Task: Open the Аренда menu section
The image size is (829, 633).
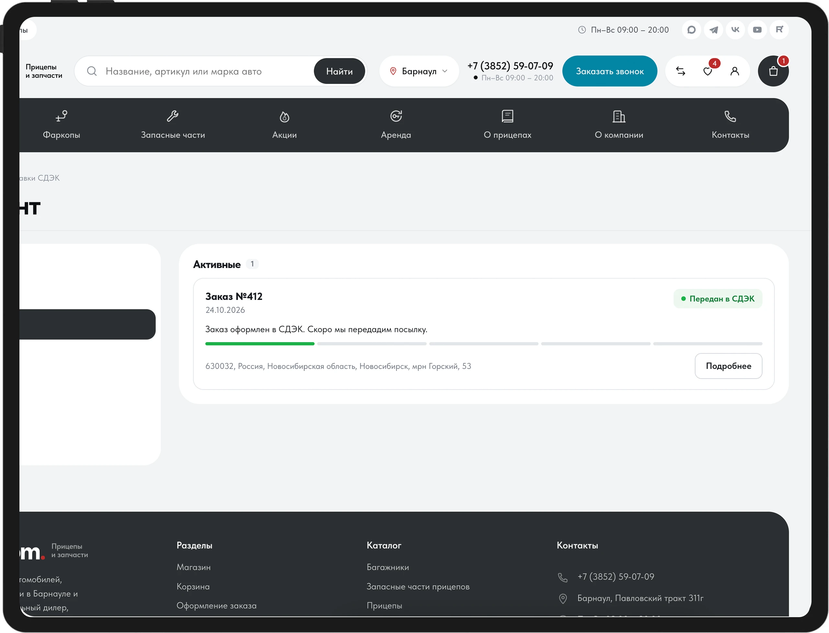Action: point(396,125)
